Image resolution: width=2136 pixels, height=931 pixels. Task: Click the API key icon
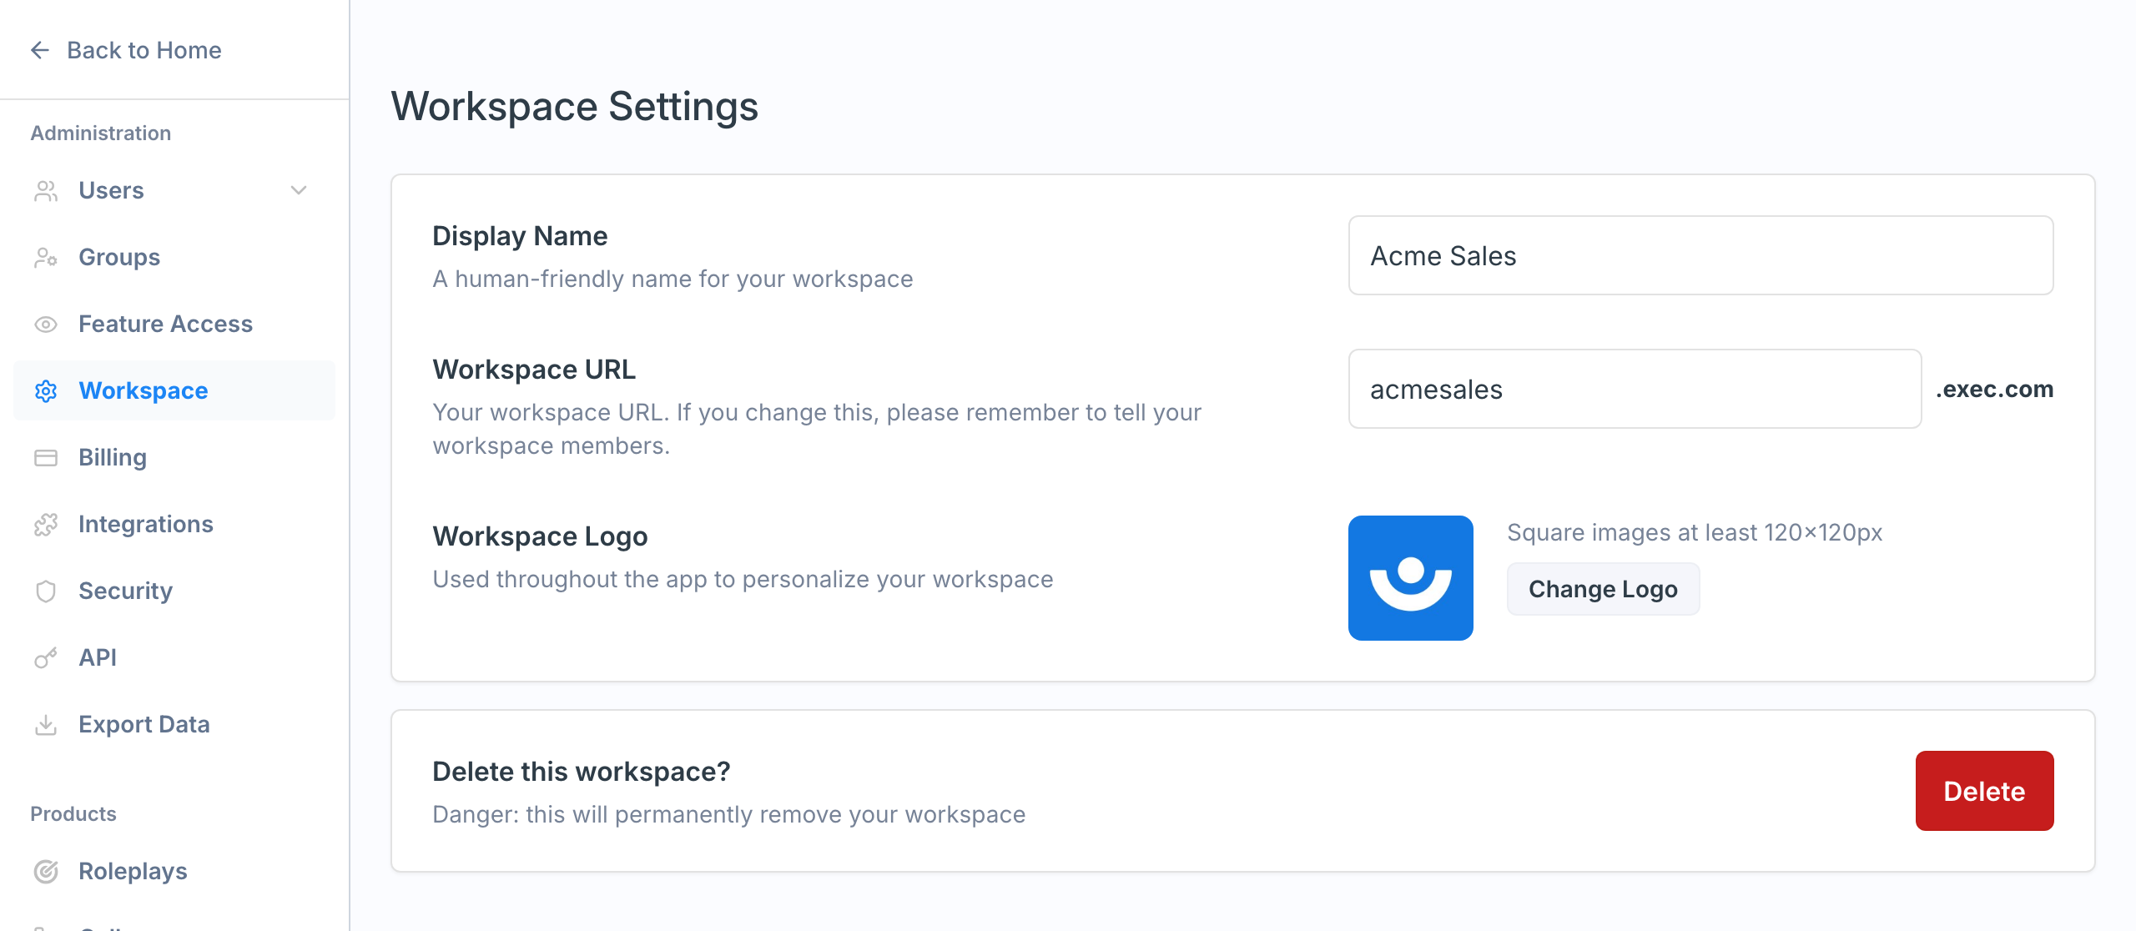tap(46, 657)
